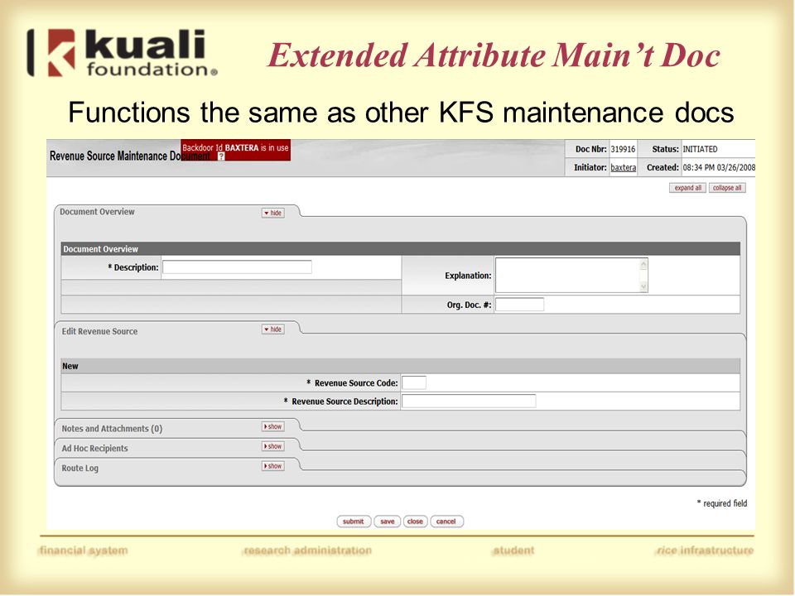Focus the Revenue Source Code field
795x596 pixels.
414,383
